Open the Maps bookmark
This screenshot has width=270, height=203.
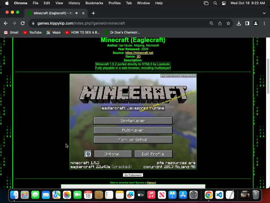(54, 33)
